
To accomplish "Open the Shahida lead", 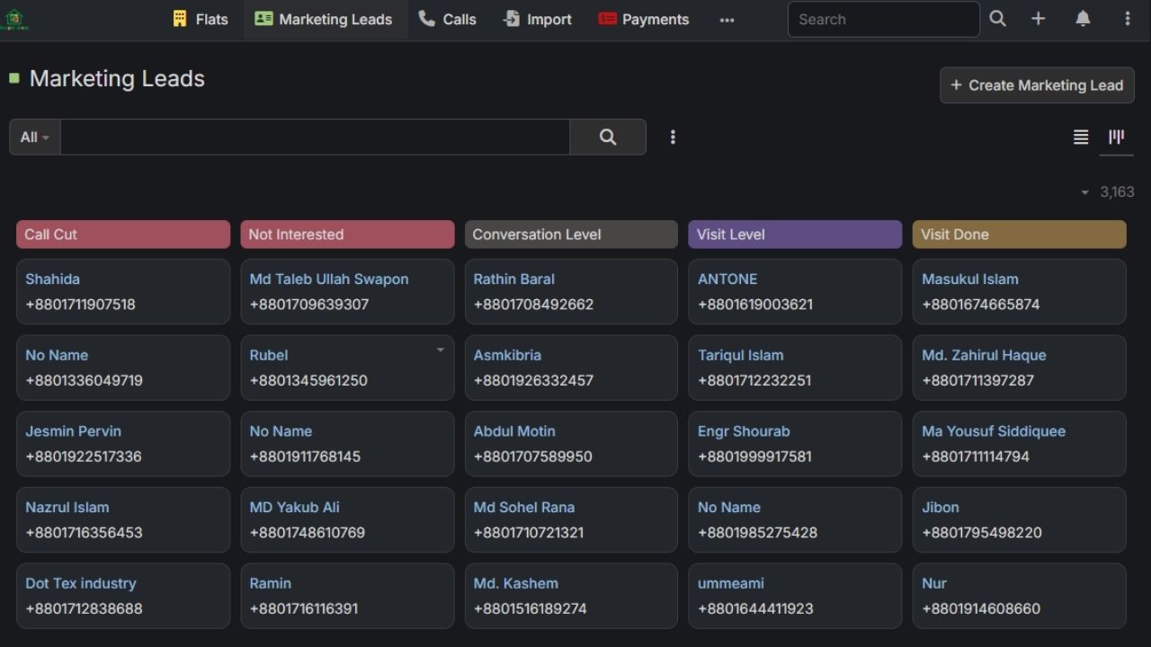I will (x=52, y=279).
